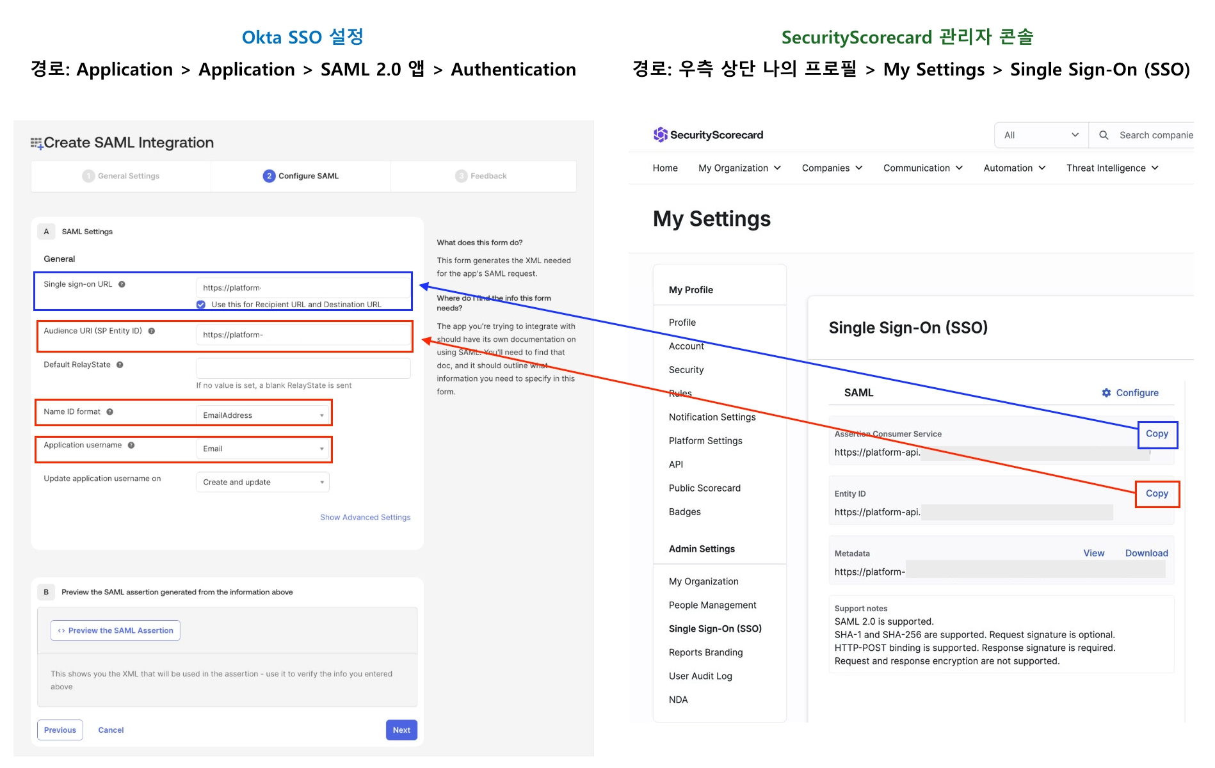Screen dimensions: 1215x768
Task: Click the Cancel link
Action: coord(111,730)
